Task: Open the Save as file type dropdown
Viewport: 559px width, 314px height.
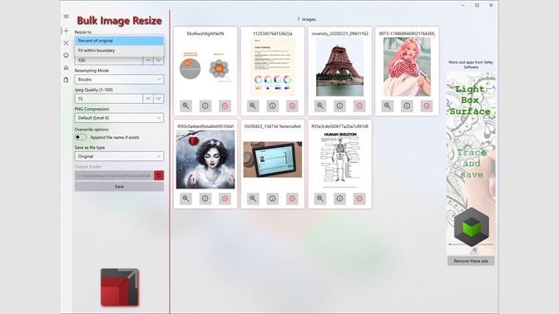Action: [119, 156]
